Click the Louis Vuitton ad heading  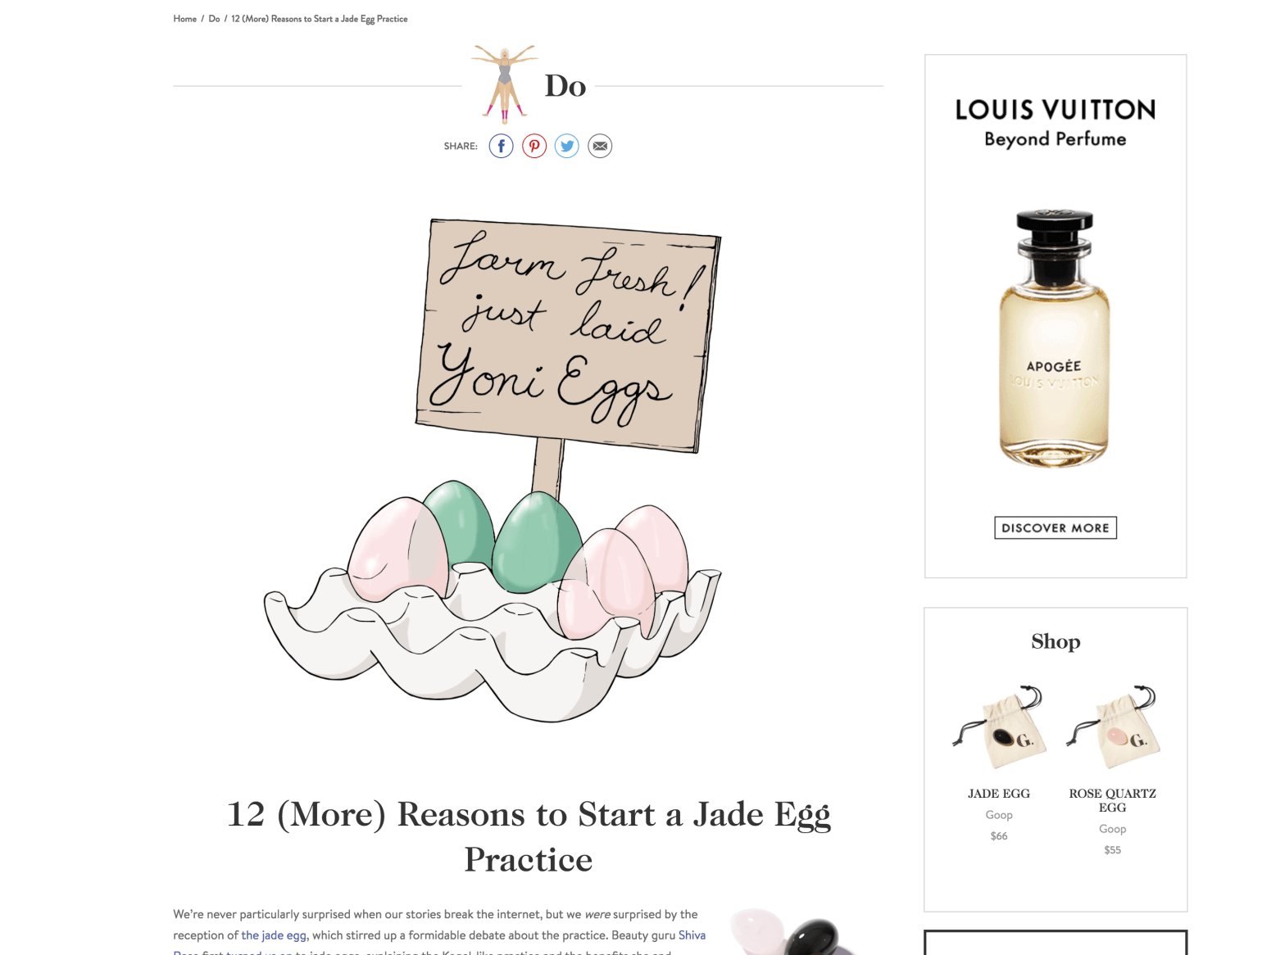coord(1056,110)
